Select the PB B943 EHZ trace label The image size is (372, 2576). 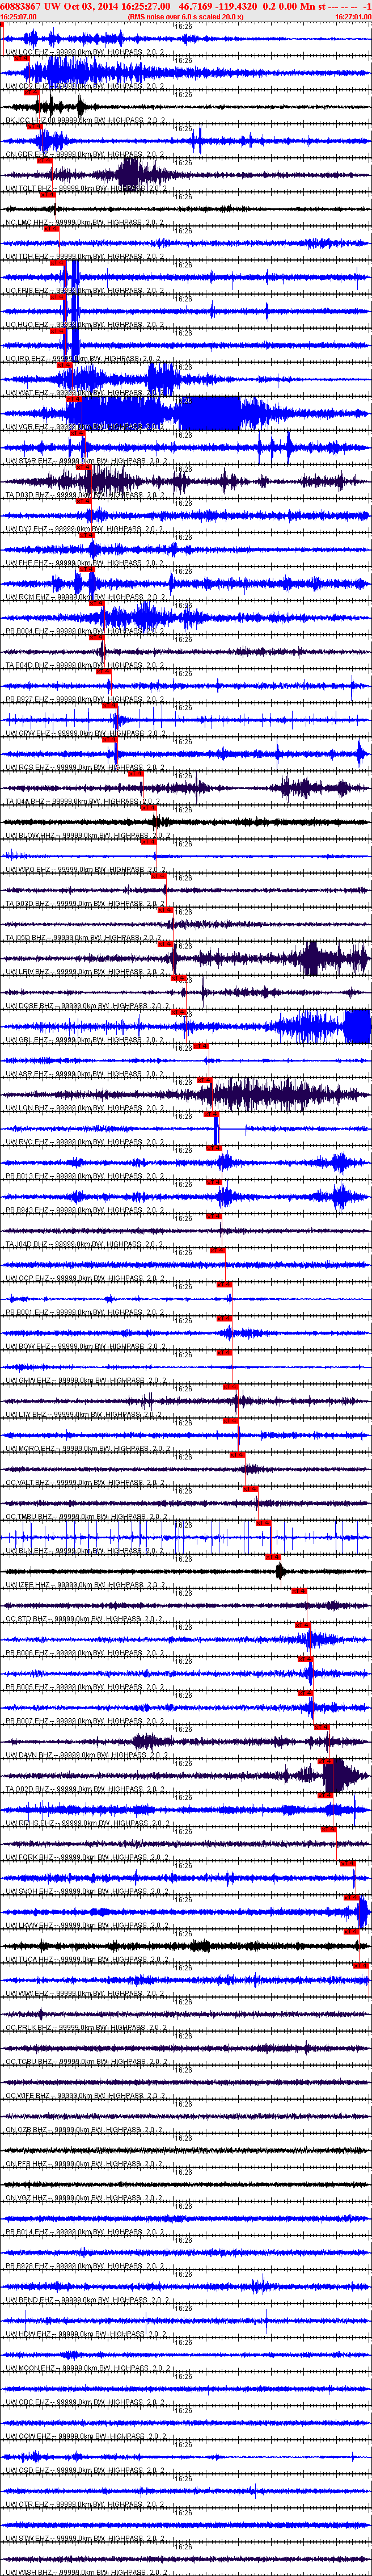click(86, 1209)
